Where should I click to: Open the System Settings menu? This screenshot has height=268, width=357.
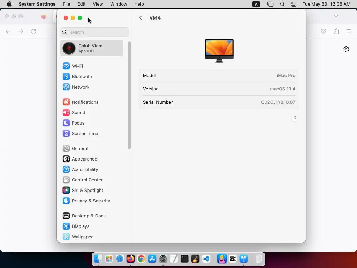[37, 4]
